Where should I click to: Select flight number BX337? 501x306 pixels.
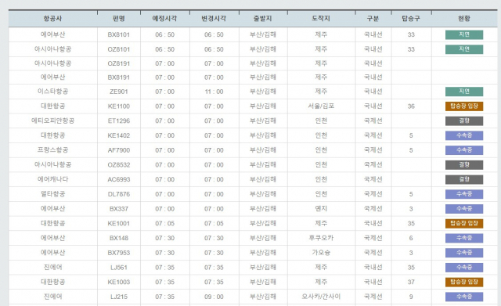[119, 209]
